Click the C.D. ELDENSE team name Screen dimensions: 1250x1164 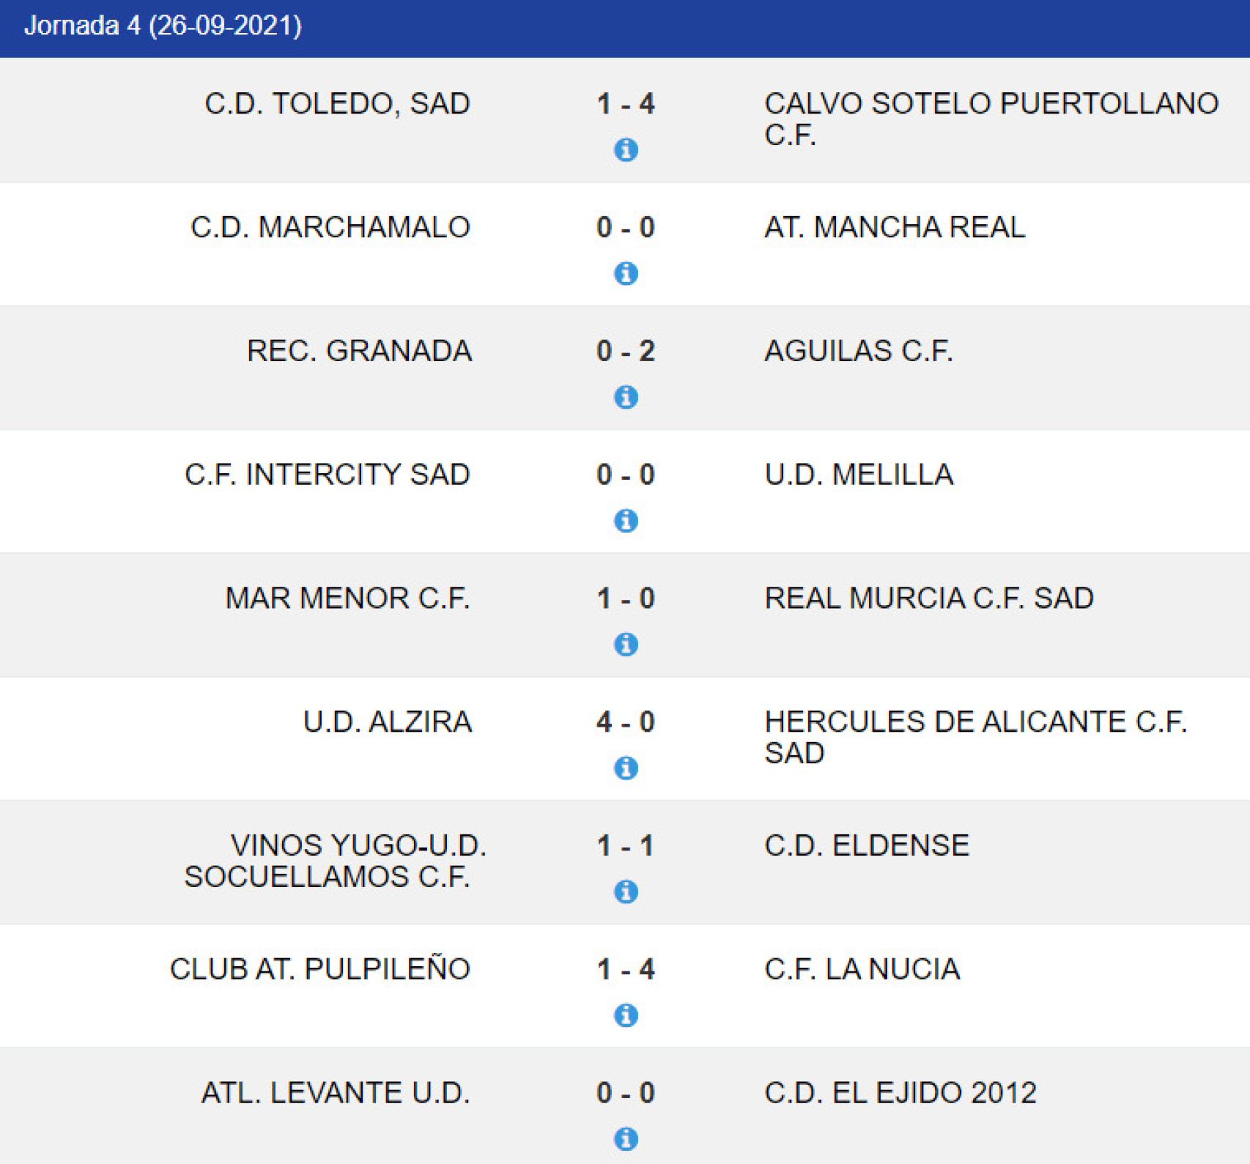pyautogui.click(x=867, y=845)
